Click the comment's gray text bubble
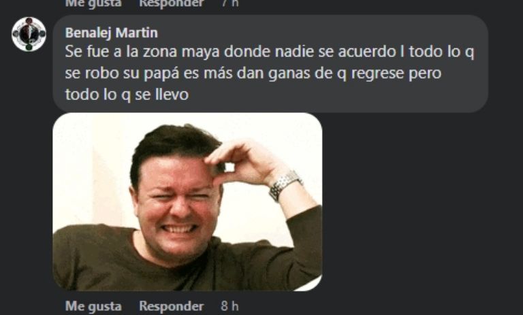 (270, 63)
